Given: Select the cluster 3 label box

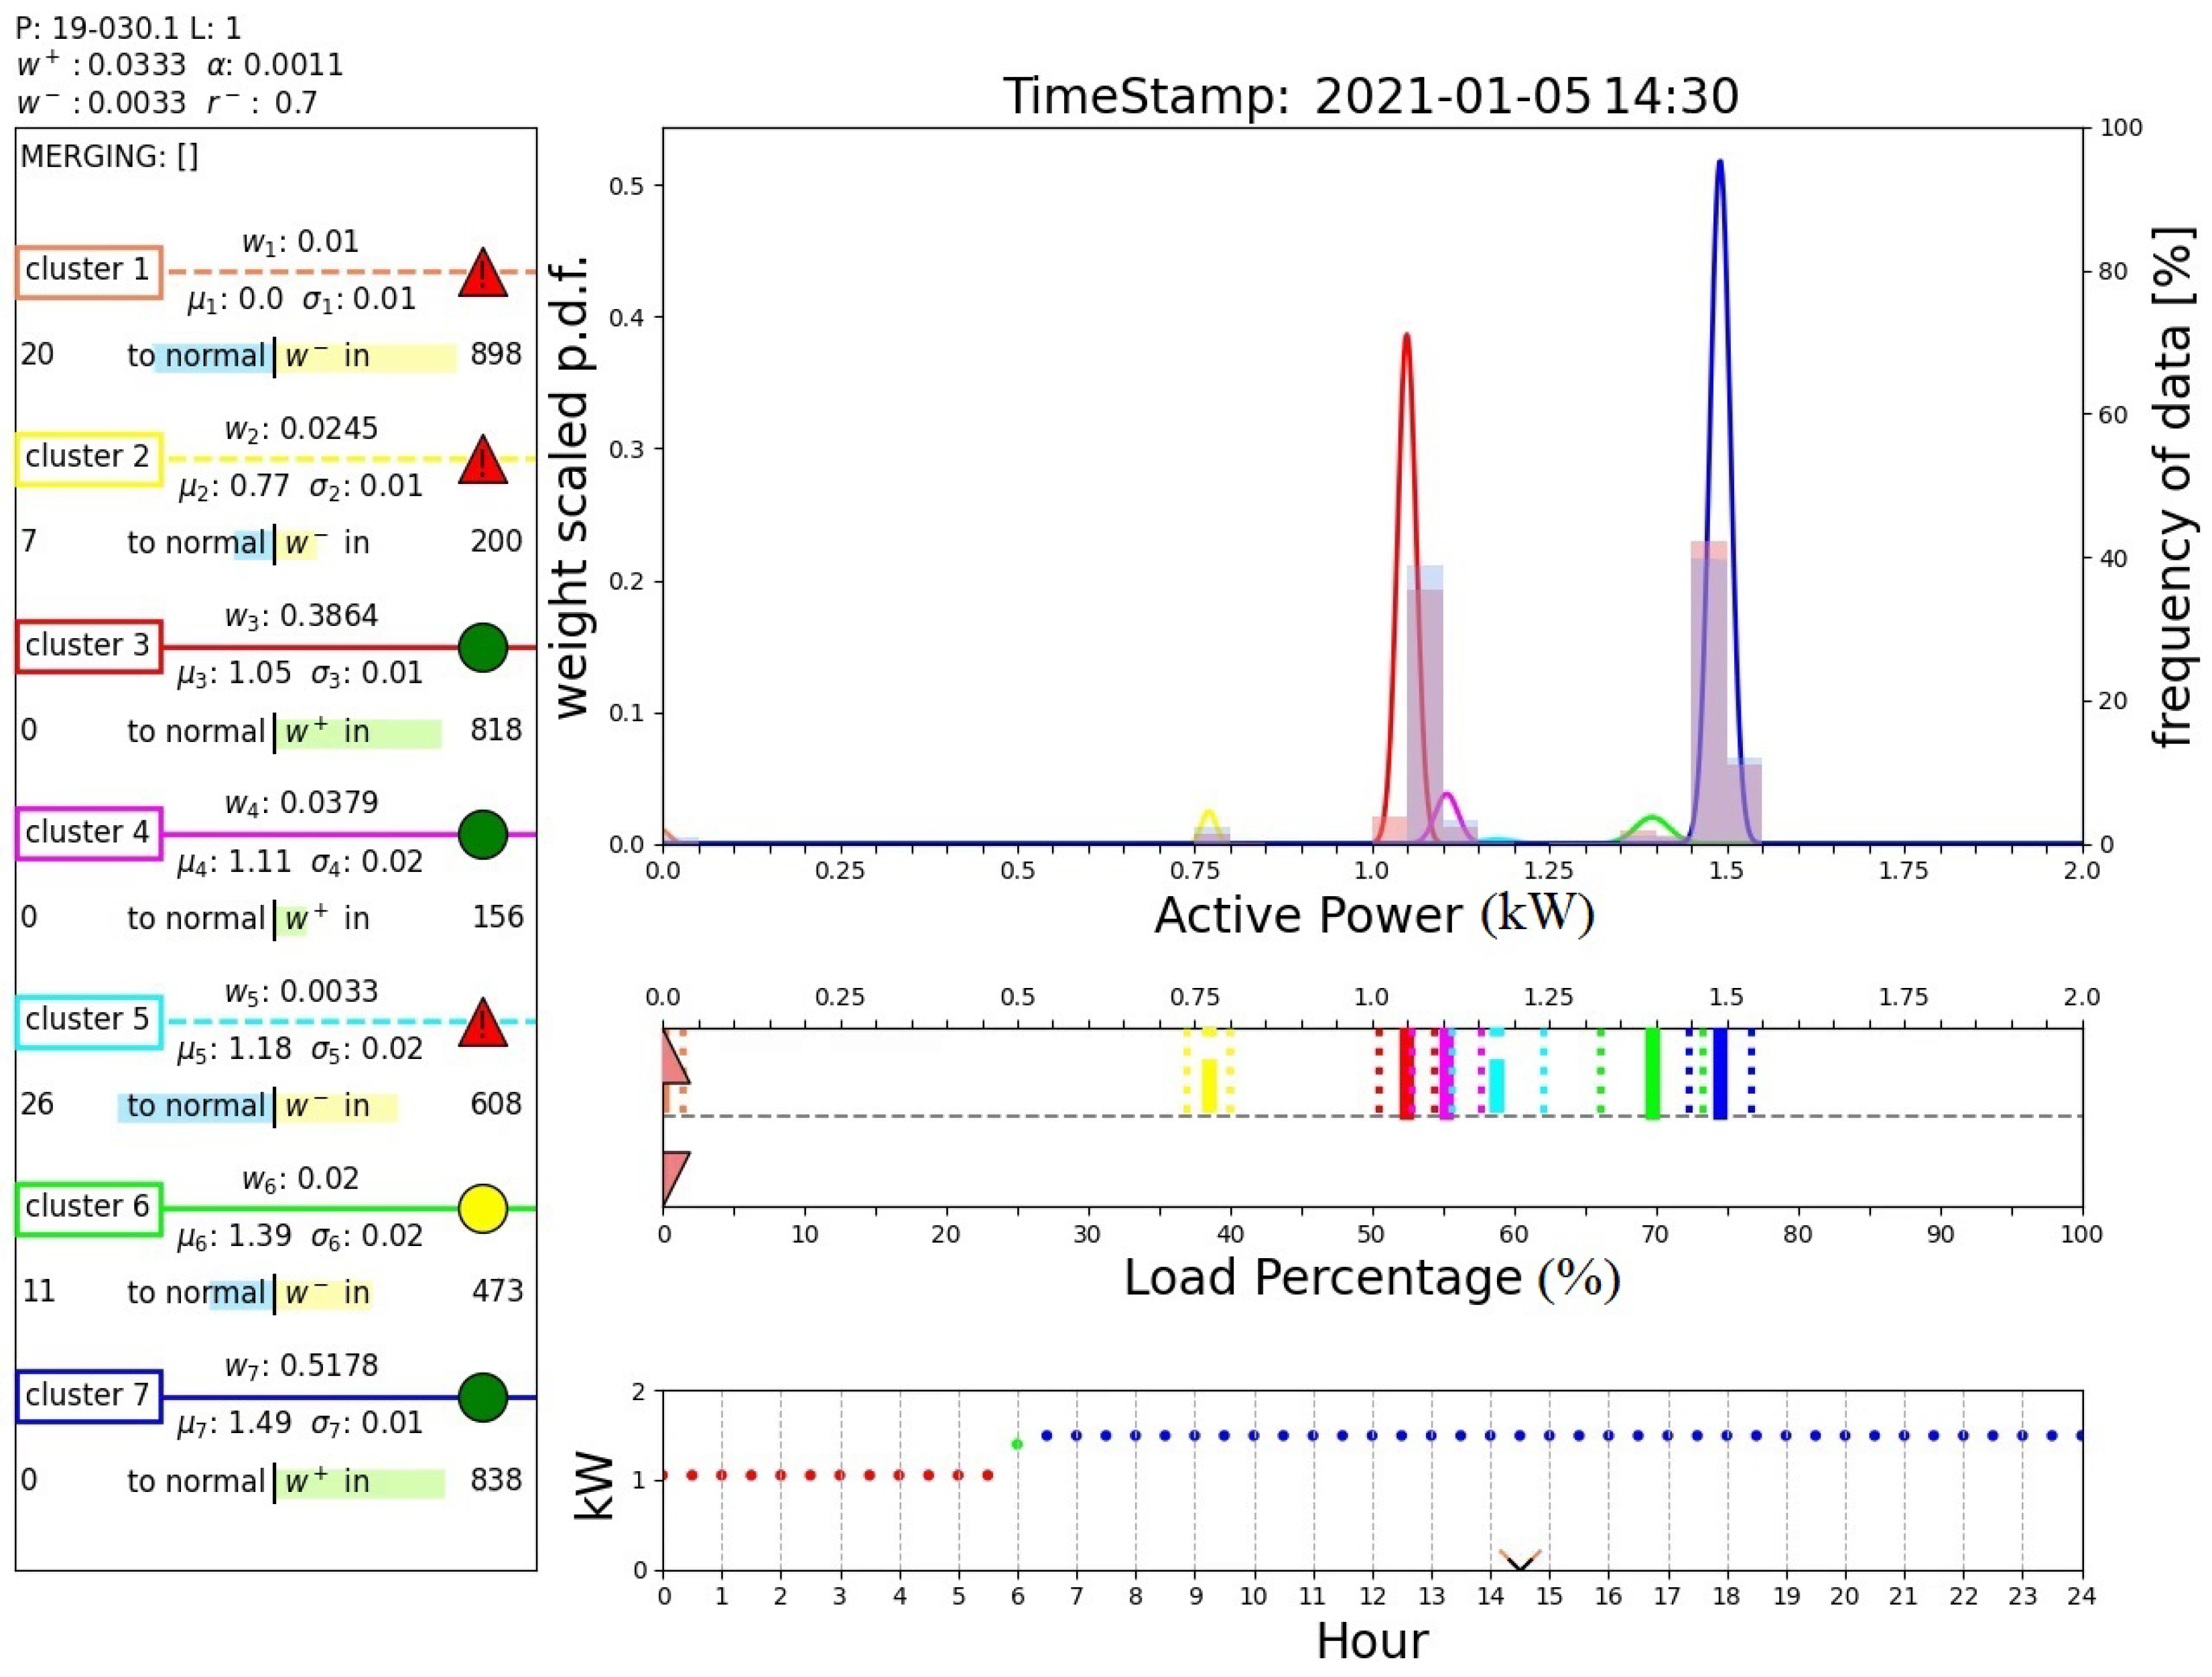Looking at the screenshot, I should point(88,646).
